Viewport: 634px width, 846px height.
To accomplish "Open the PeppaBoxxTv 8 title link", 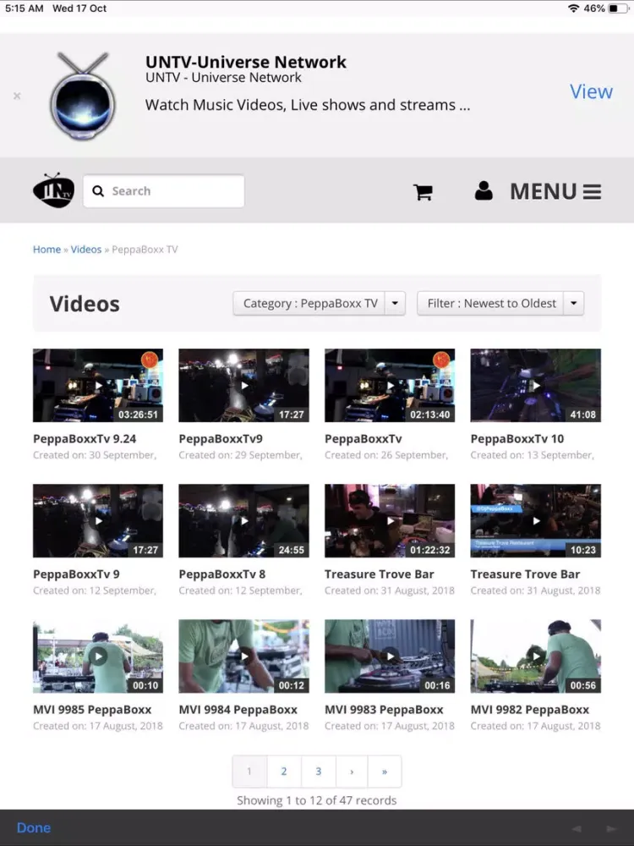I will 222,574.
